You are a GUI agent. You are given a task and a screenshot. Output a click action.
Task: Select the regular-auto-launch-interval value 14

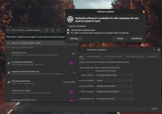tap(74, 73)
